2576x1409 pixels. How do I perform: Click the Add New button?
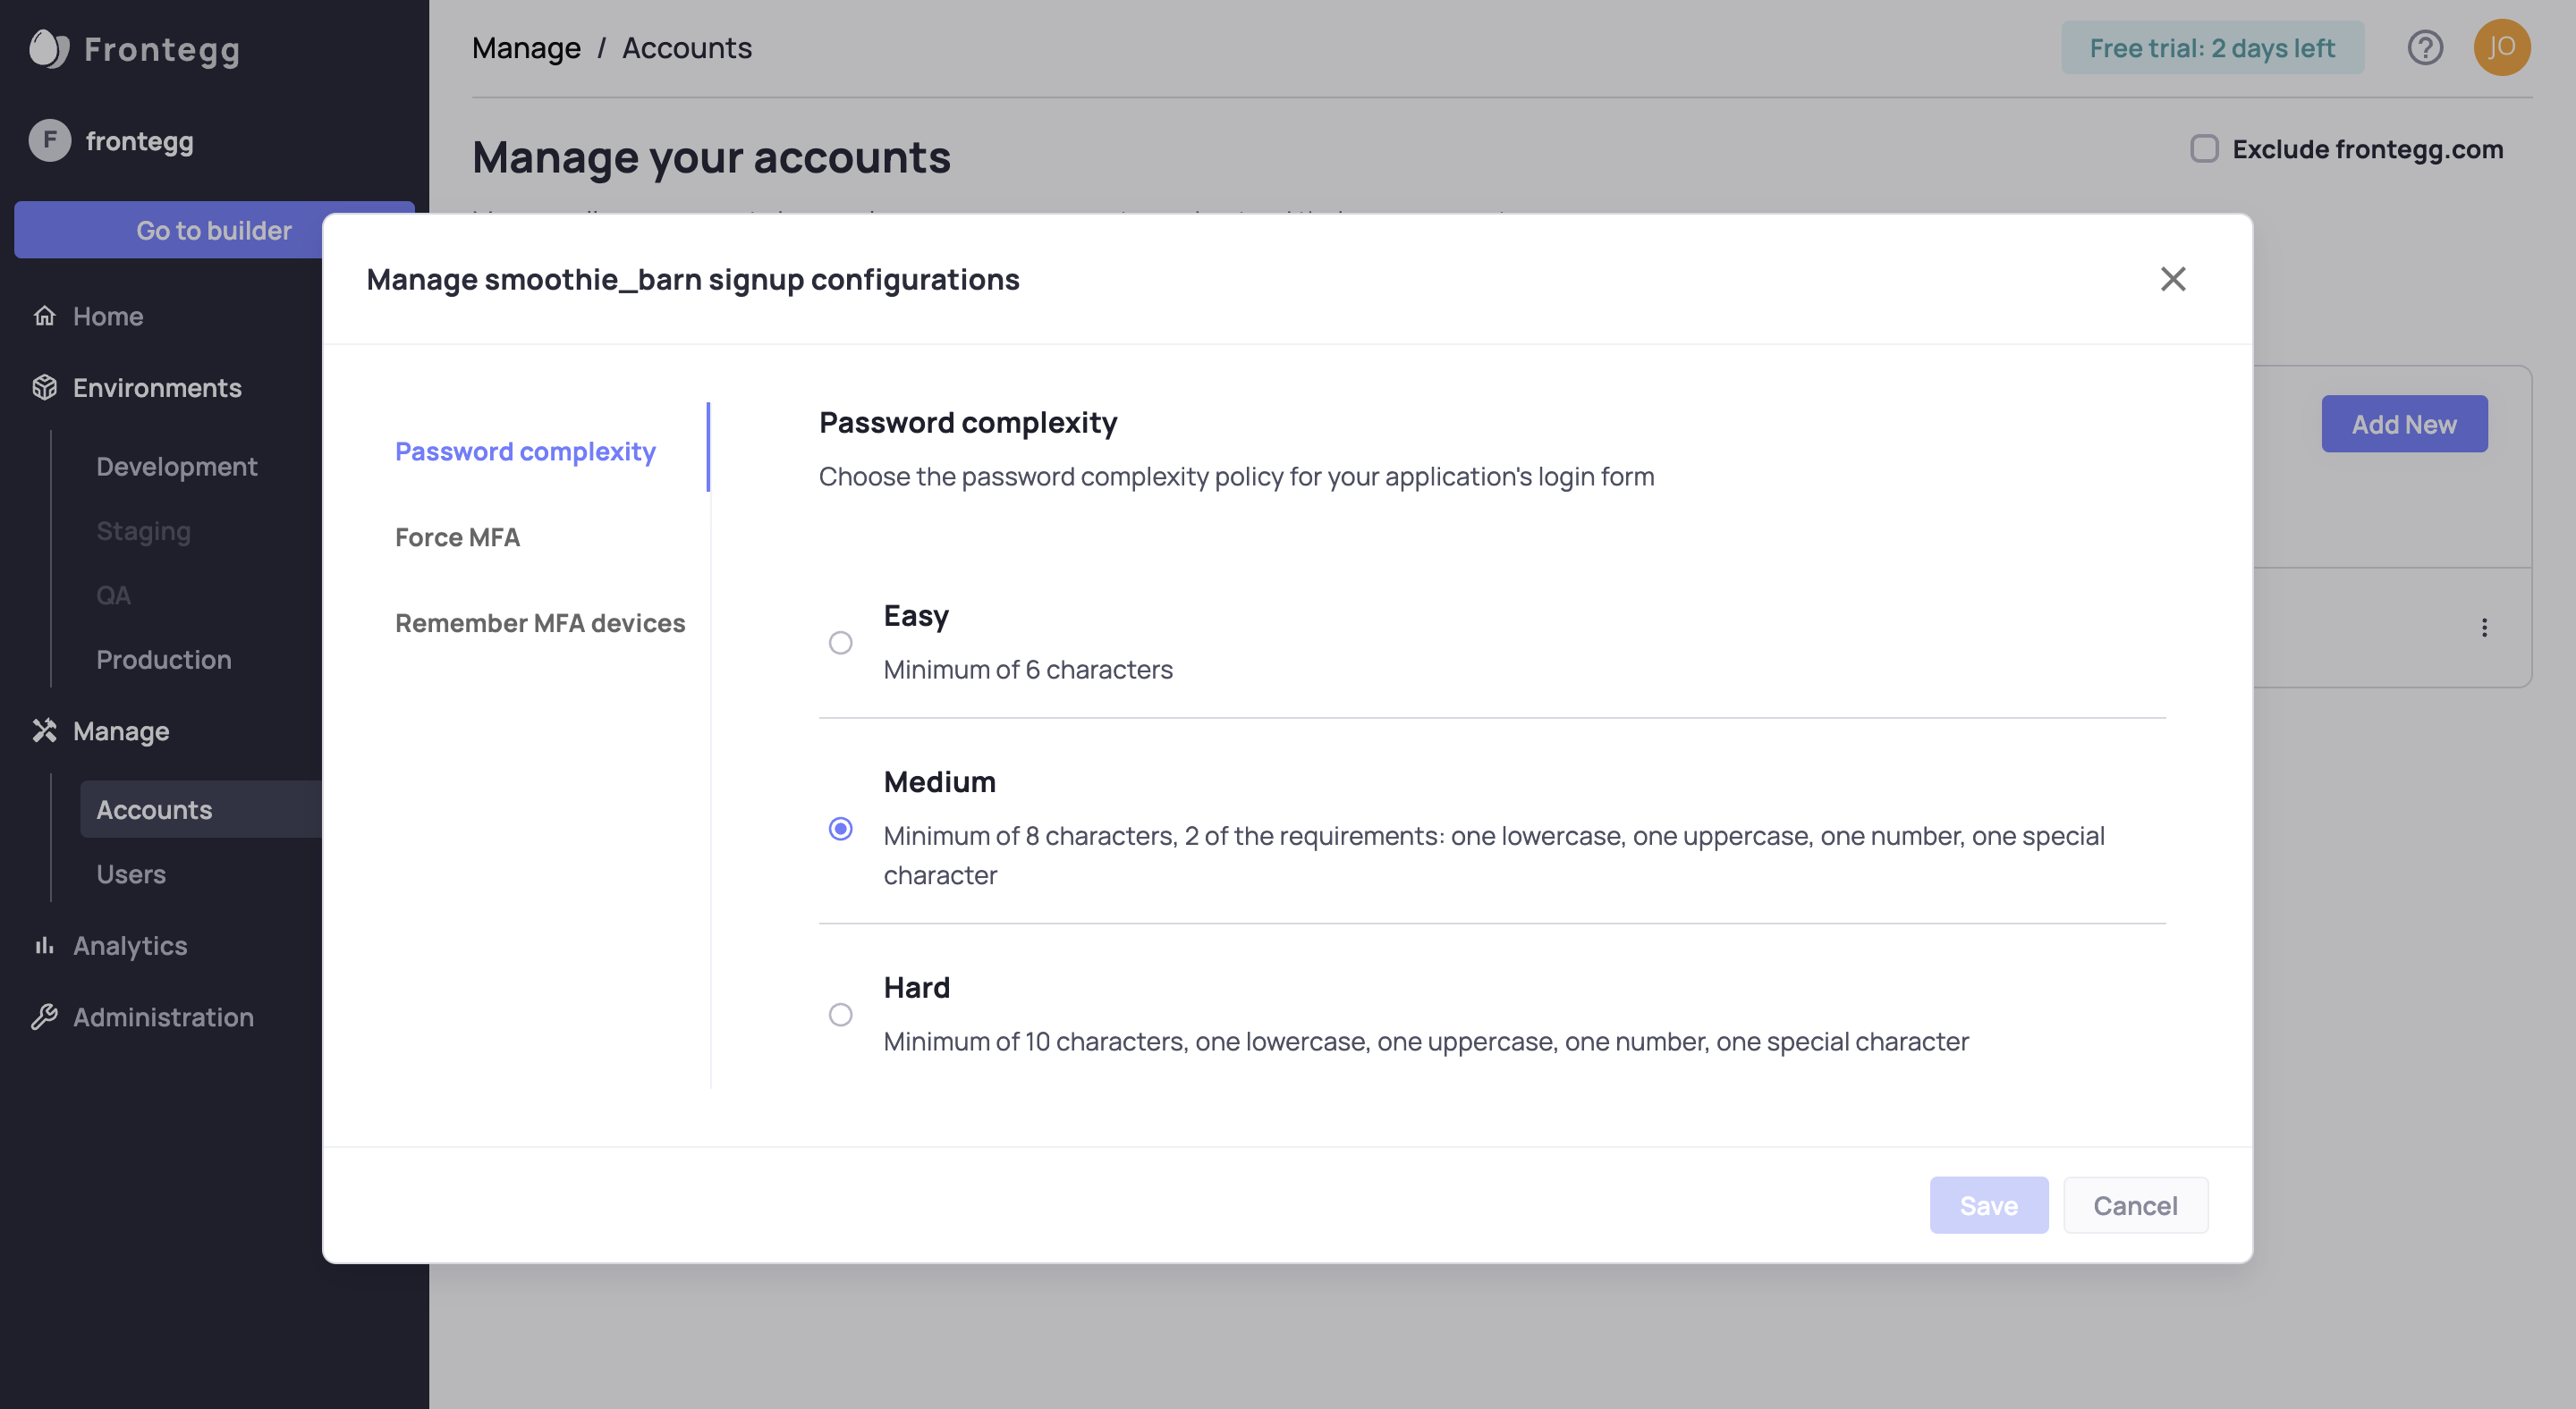2403,424
